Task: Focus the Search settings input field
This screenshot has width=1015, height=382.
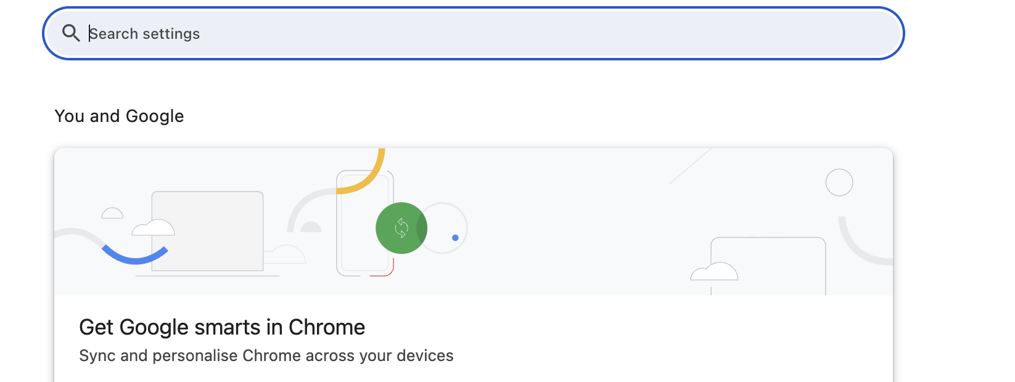Action: pyautogui.click(x=481, y=34)
